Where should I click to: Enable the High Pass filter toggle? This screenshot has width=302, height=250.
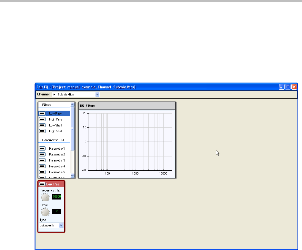tap(42, 119)
